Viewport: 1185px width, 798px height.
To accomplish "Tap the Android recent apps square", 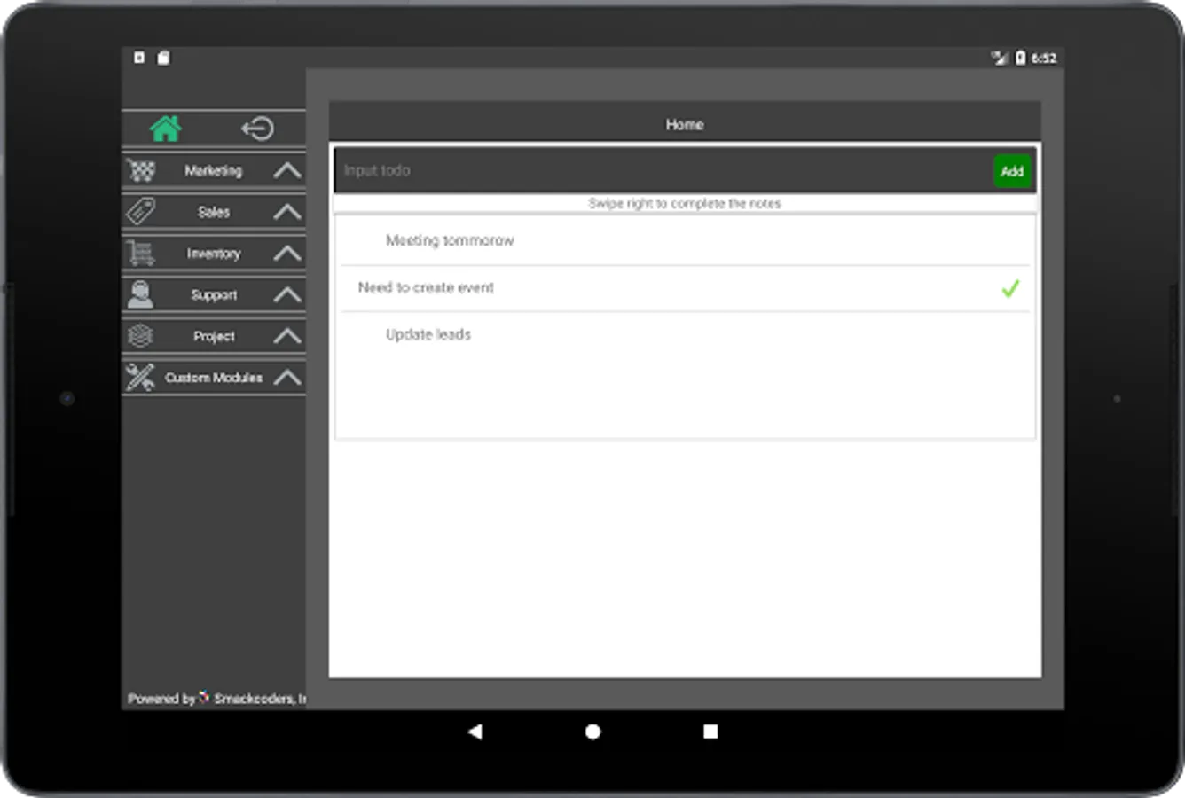I will coord(710,731).
